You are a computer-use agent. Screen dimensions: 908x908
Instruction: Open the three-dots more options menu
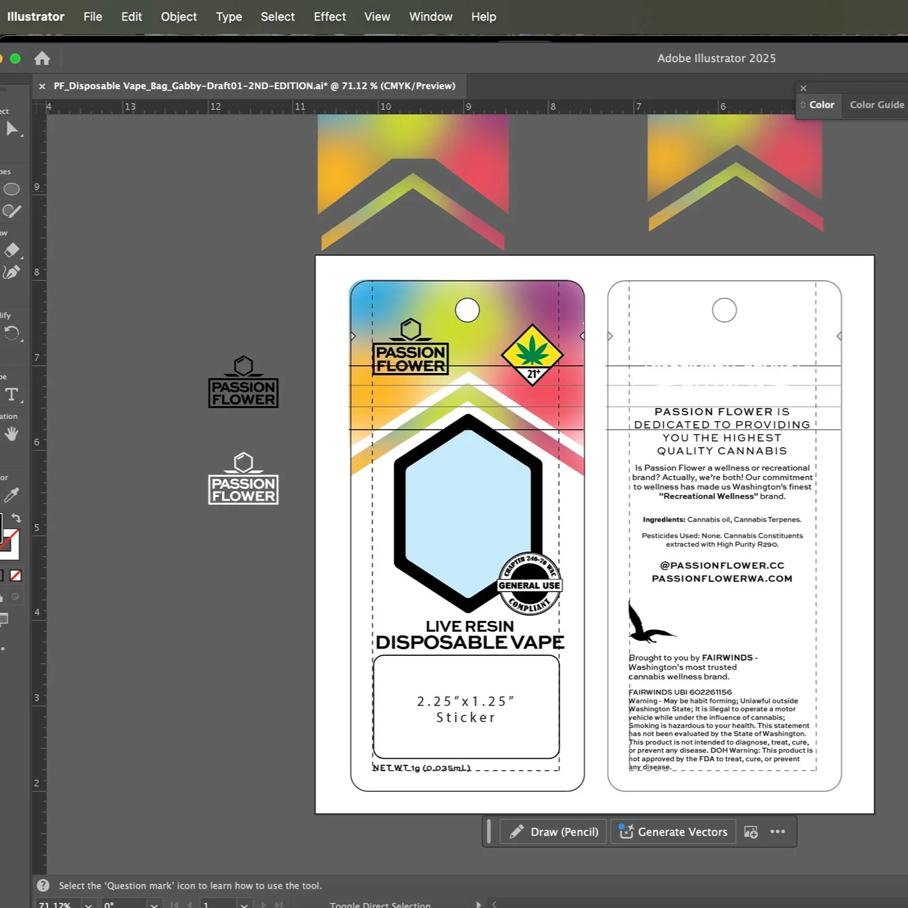tap(777, 832)
